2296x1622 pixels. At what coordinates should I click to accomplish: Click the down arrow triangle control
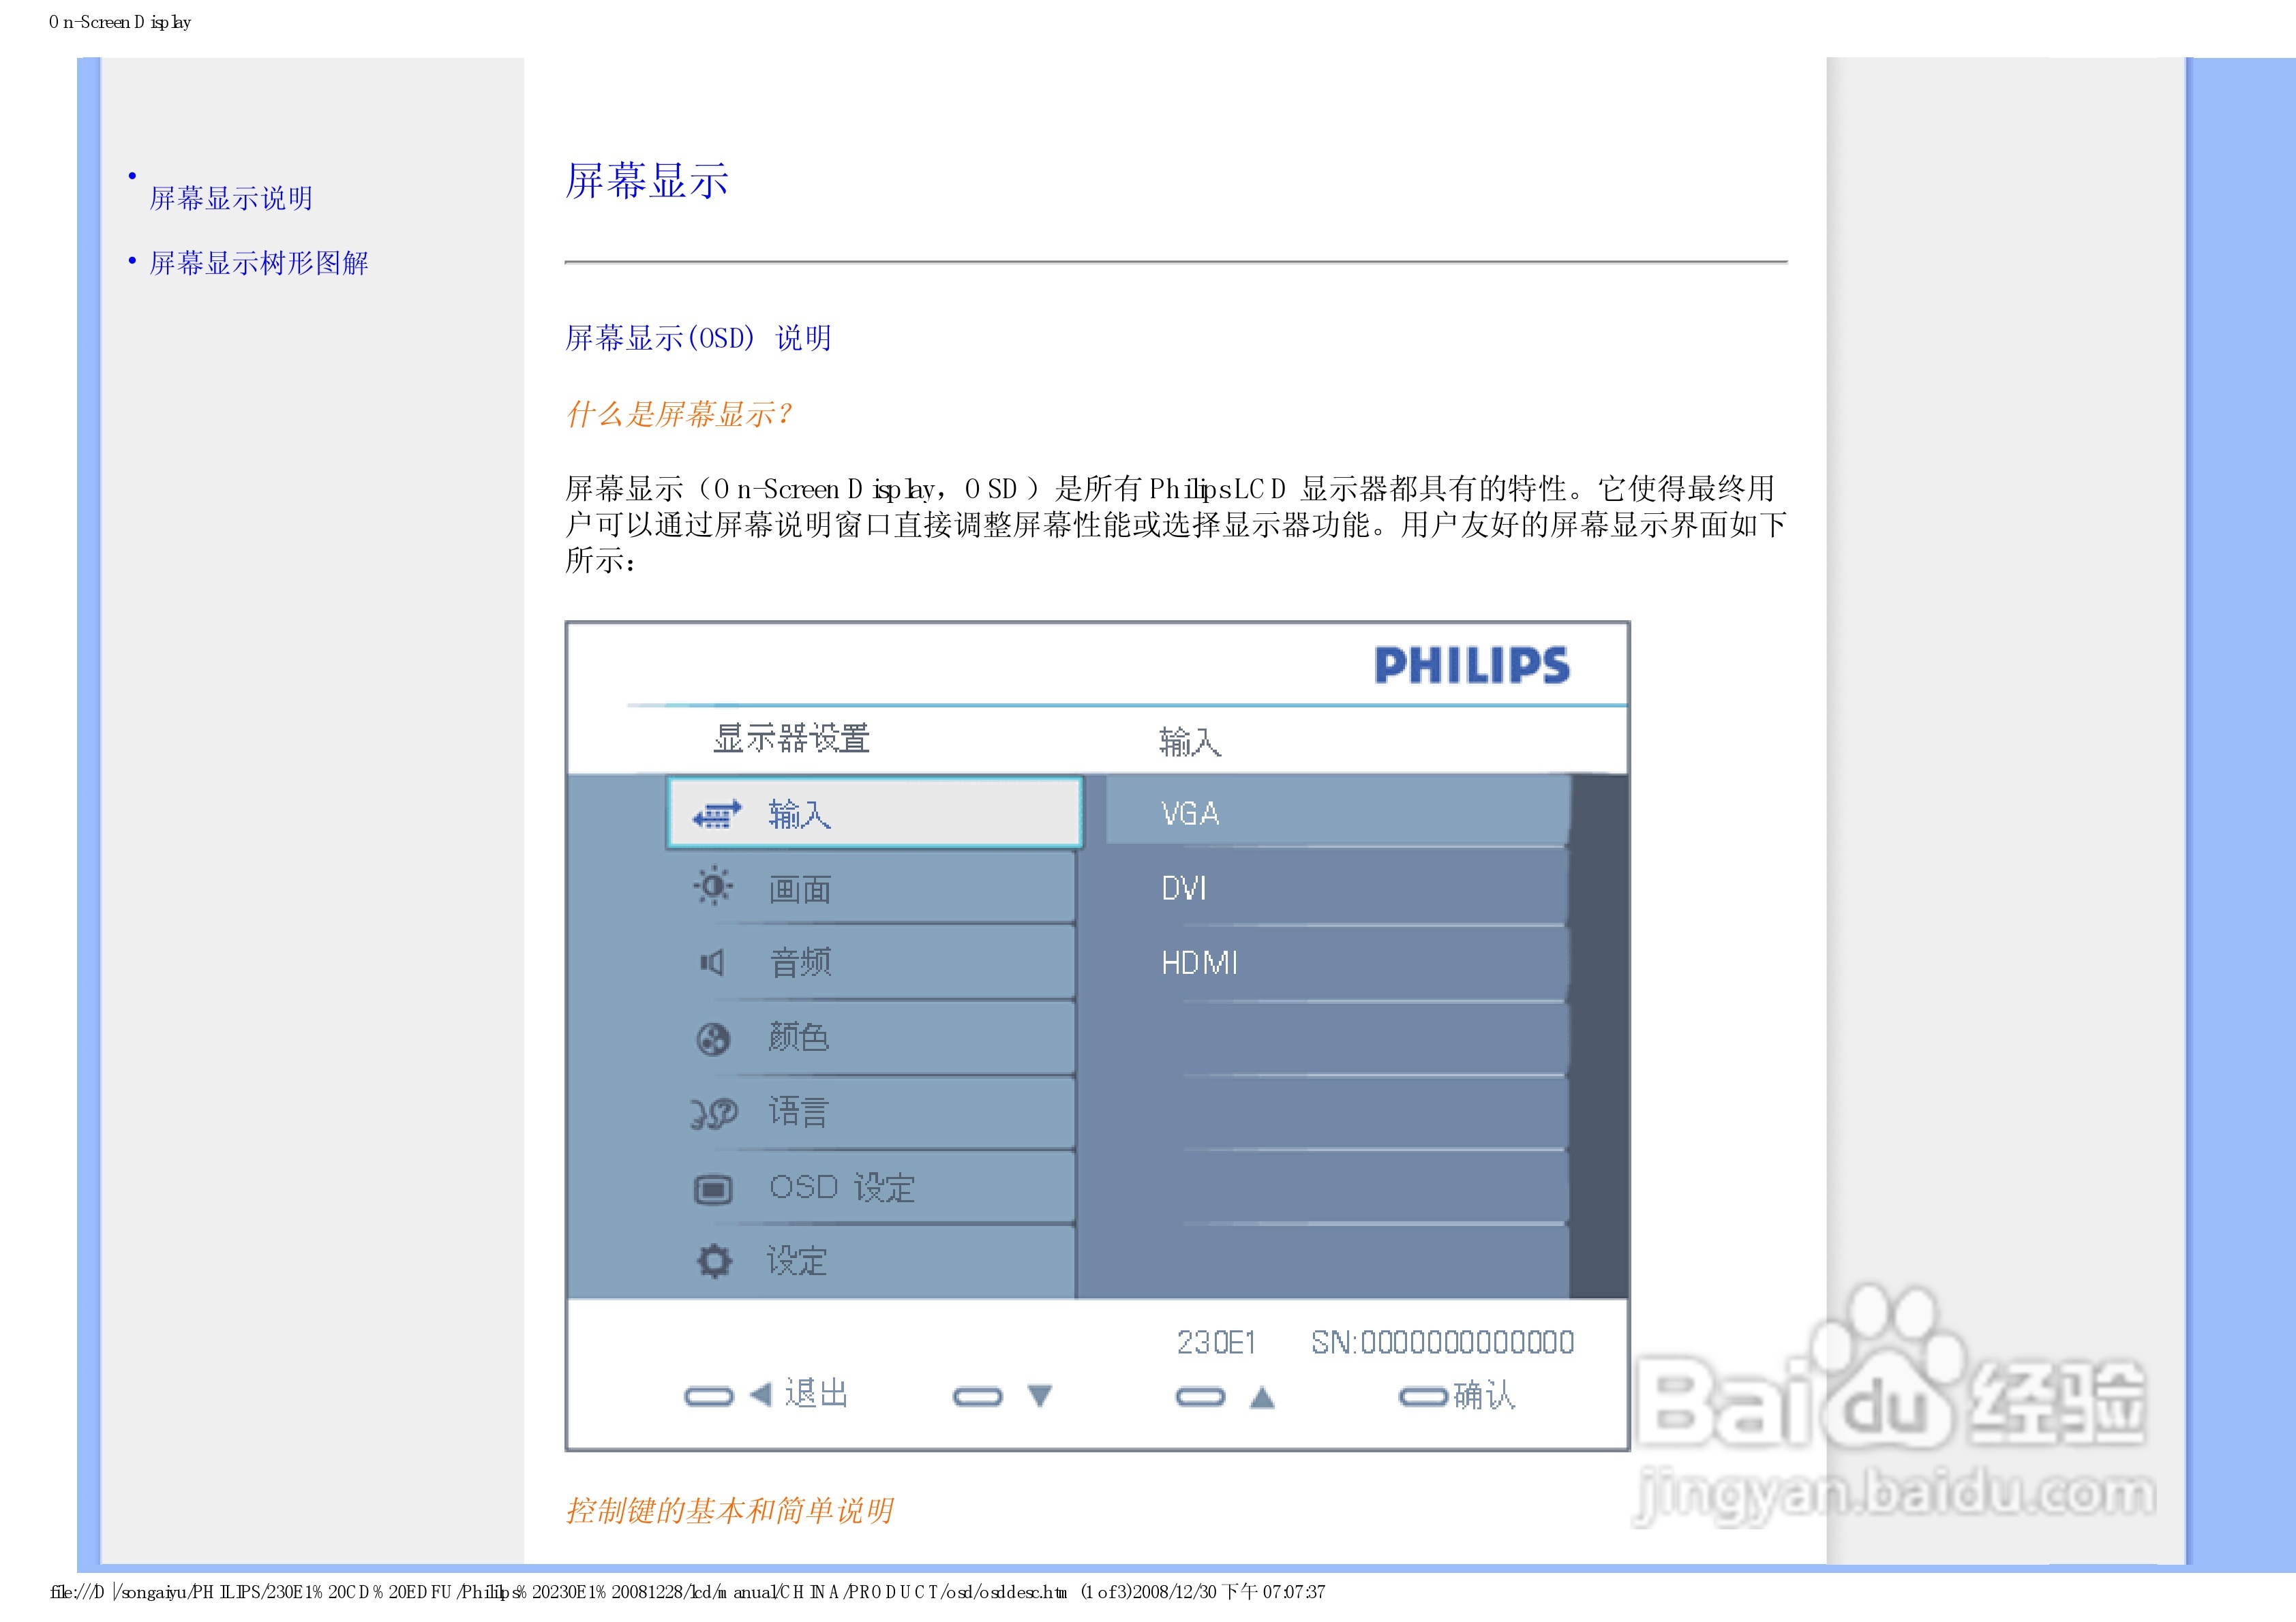1040,1396
